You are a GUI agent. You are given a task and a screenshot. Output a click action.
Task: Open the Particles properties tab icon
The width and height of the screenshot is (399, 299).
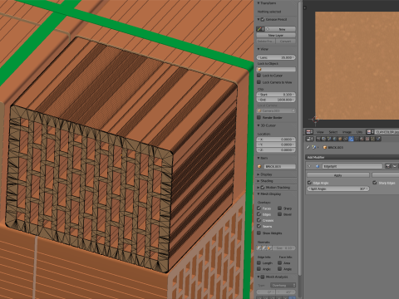point(372,139)
